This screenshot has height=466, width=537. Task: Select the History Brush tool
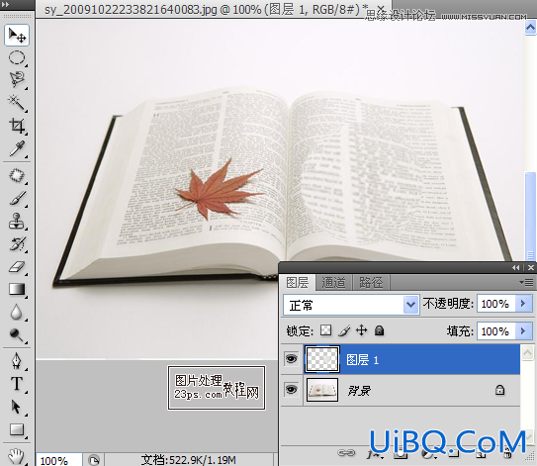click(17, 244)
